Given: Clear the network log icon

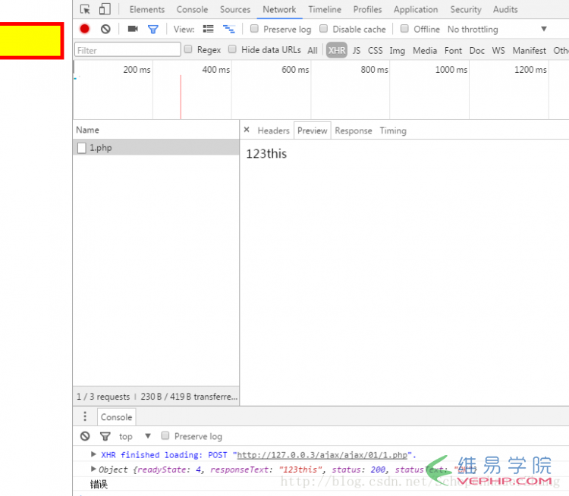Looking at the screenshot, I should [105, 29].
